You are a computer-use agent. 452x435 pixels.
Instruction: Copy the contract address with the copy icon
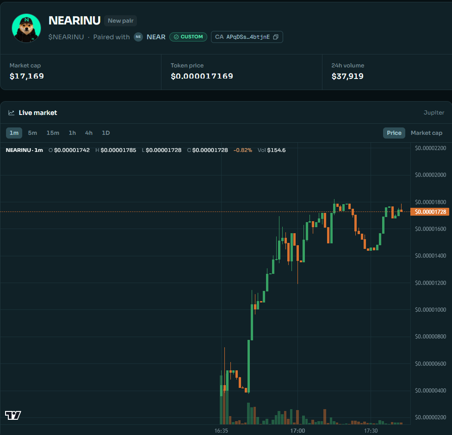pos(276,37)
